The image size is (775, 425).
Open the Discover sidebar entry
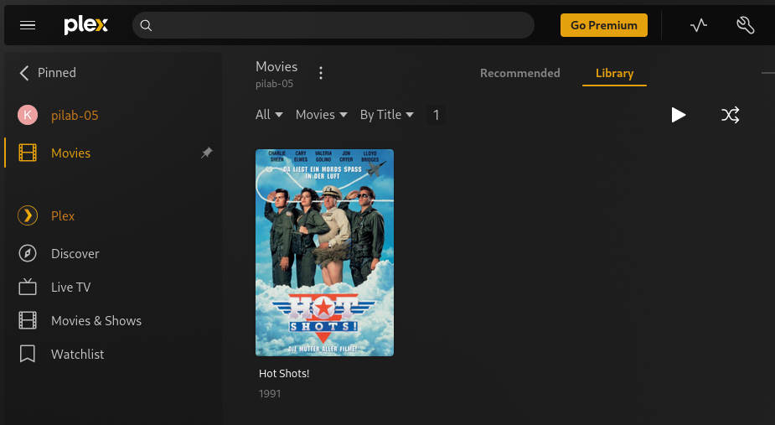tap(75, 253)
